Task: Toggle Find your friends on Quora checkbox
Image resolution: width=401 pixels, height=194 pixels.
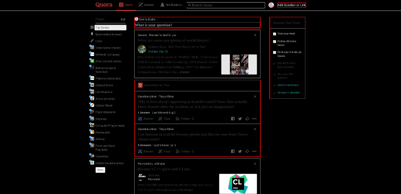Action: click(274, 52)
